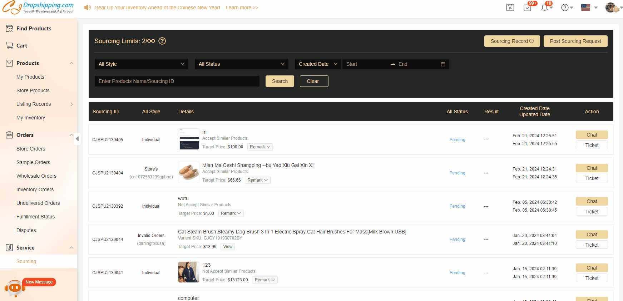623x301 pixels.
Task: Open the task checklist icon with 99+ badge
Action: (528, 8)
